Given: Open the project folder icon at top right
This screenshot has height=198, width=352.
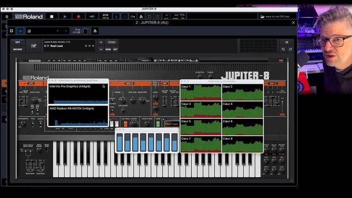Looking at the screenshot, I should coord(262,16).
